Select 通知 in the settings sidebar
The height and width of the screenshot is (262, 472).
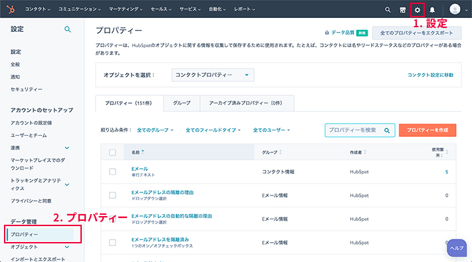pos(15,76)
